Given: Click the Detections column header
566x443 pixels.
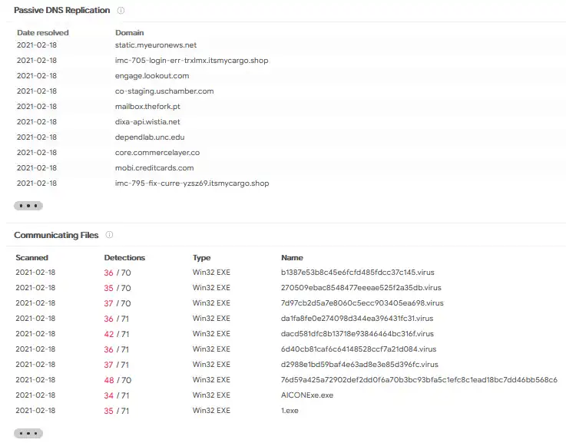Looking at the screenshot, I should tap(124, 257).
